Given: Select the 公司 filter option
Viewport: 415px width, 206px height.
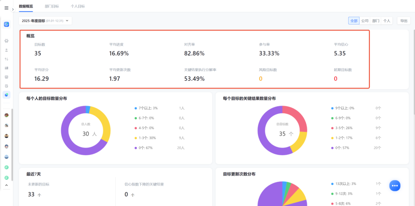Looking at the screenshot, I should [365, 21].
